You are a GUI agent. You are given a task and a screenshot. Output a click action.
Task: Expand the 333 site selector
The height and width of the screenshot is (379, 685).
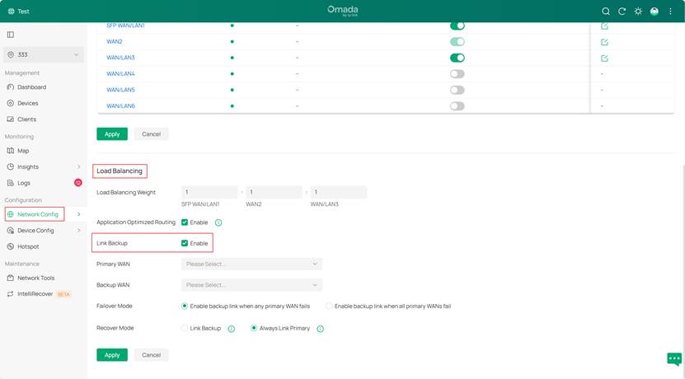tap(44, 55)
